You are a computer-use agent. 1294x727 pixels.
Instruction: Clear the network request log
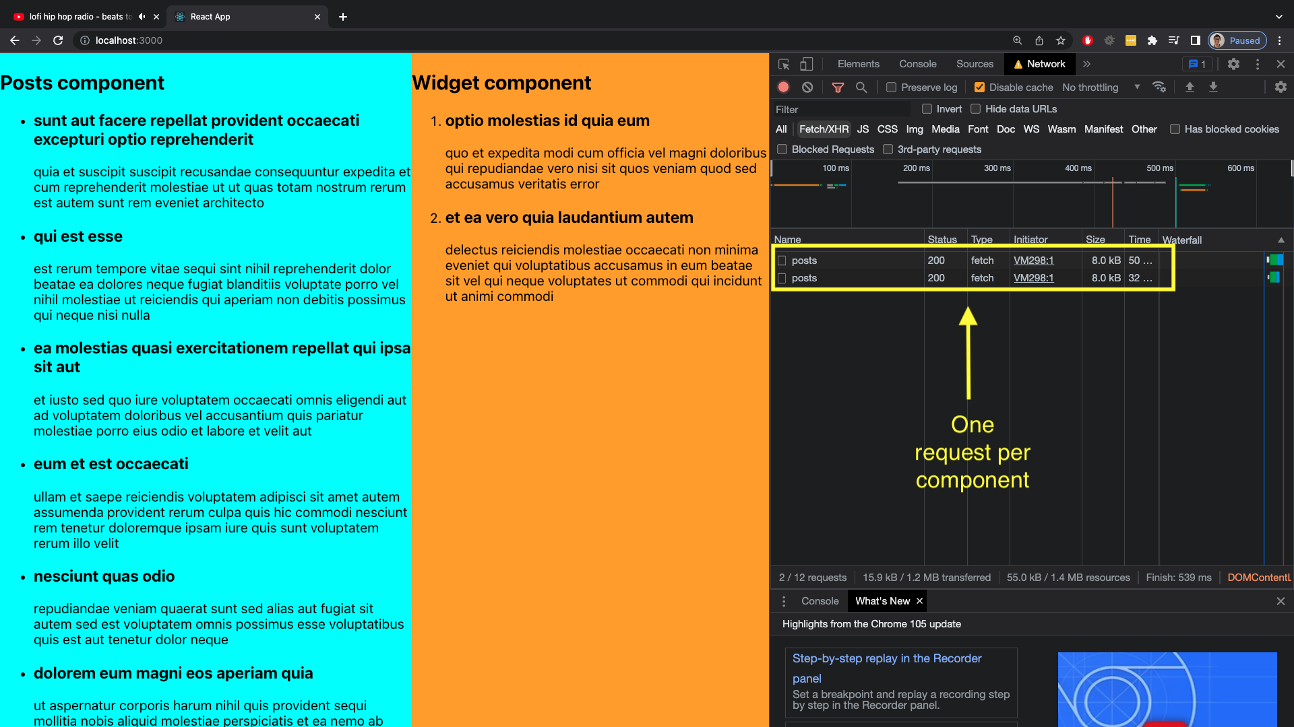point(807,87)
